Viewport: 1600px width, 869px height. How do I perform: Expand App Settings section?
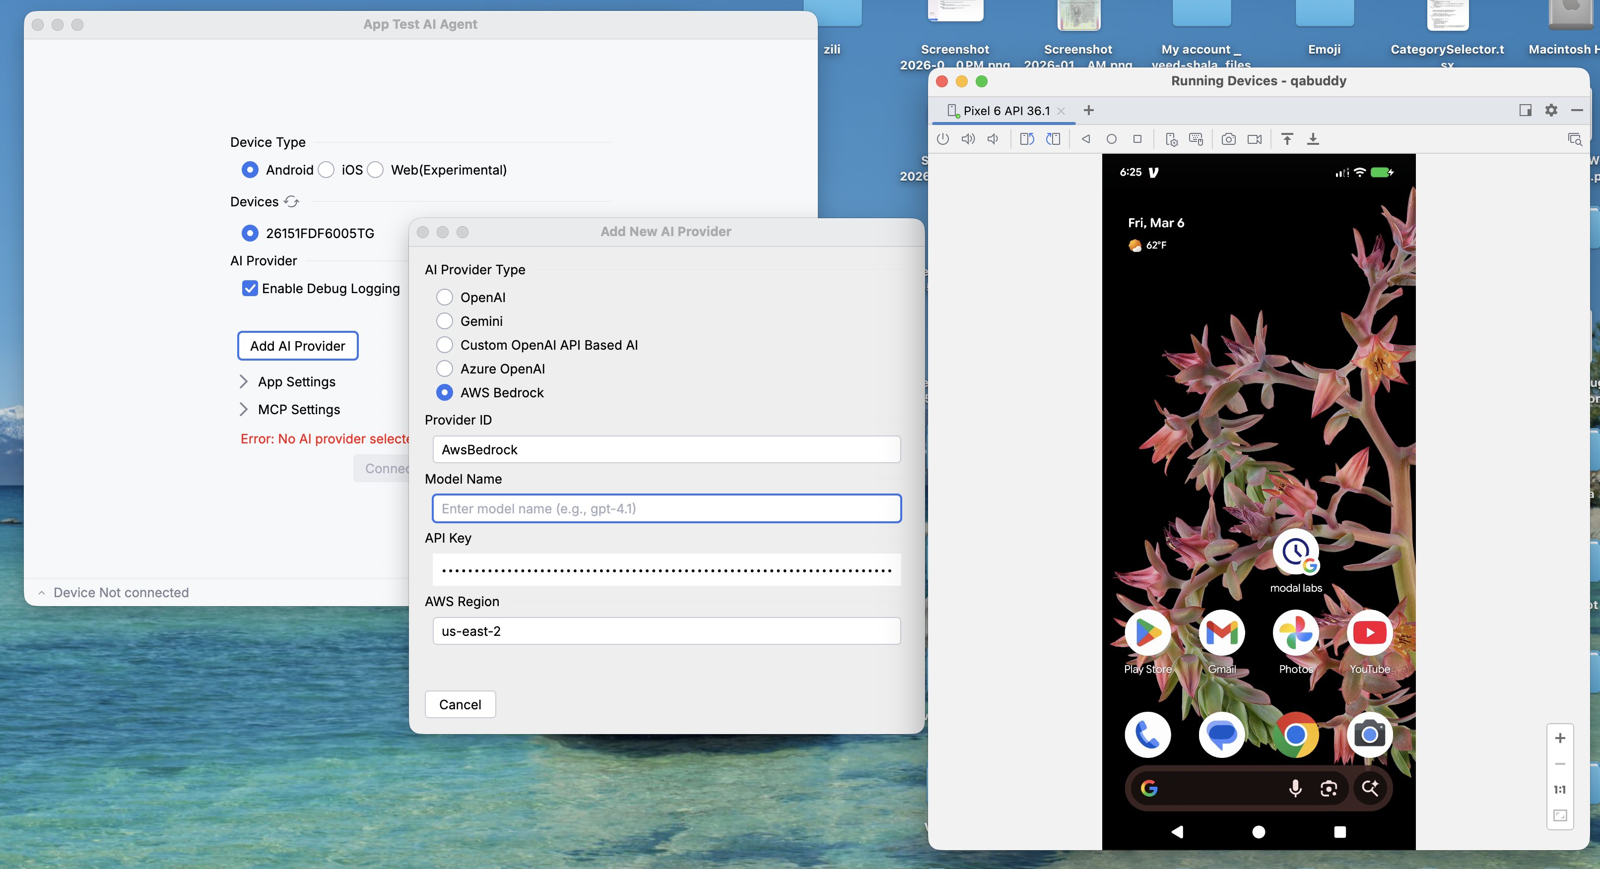coord(244,382)
